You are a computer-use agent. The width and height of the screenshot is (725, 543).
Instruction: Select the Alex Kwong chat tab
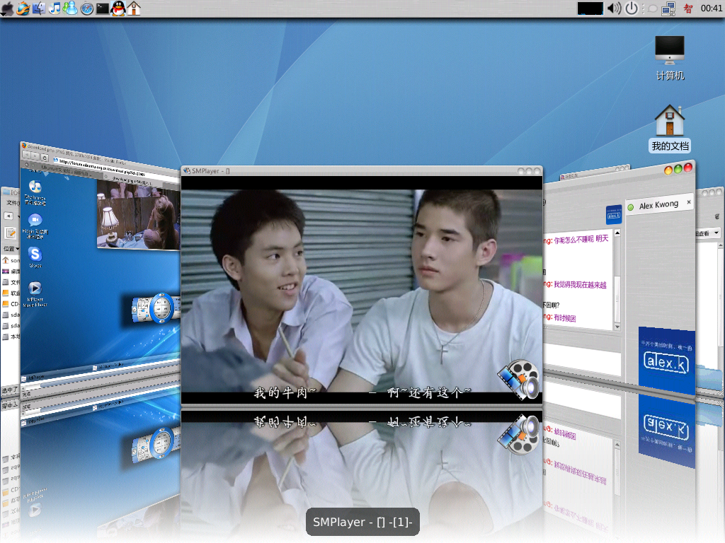(658, 204)
